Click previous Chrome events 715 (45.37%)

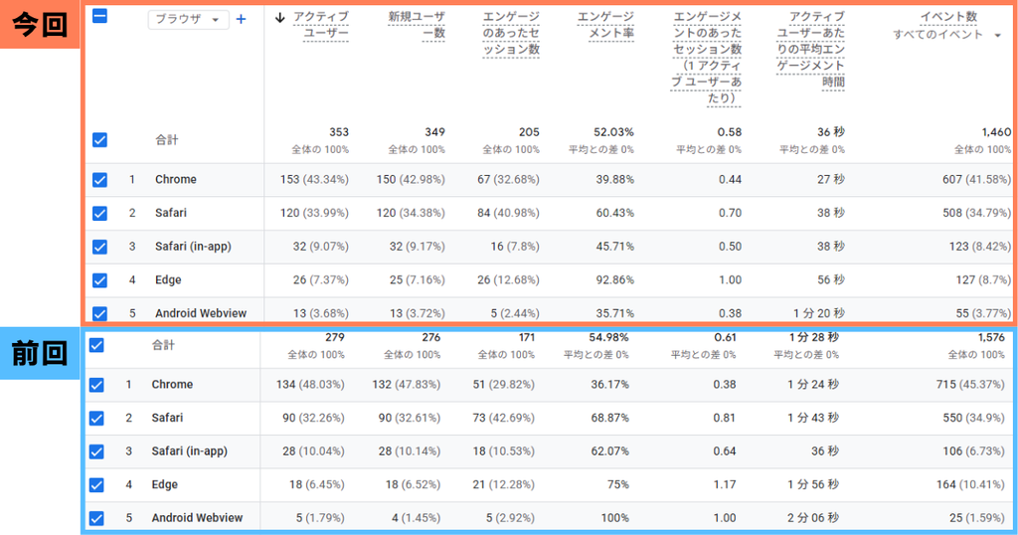(970, 385)
